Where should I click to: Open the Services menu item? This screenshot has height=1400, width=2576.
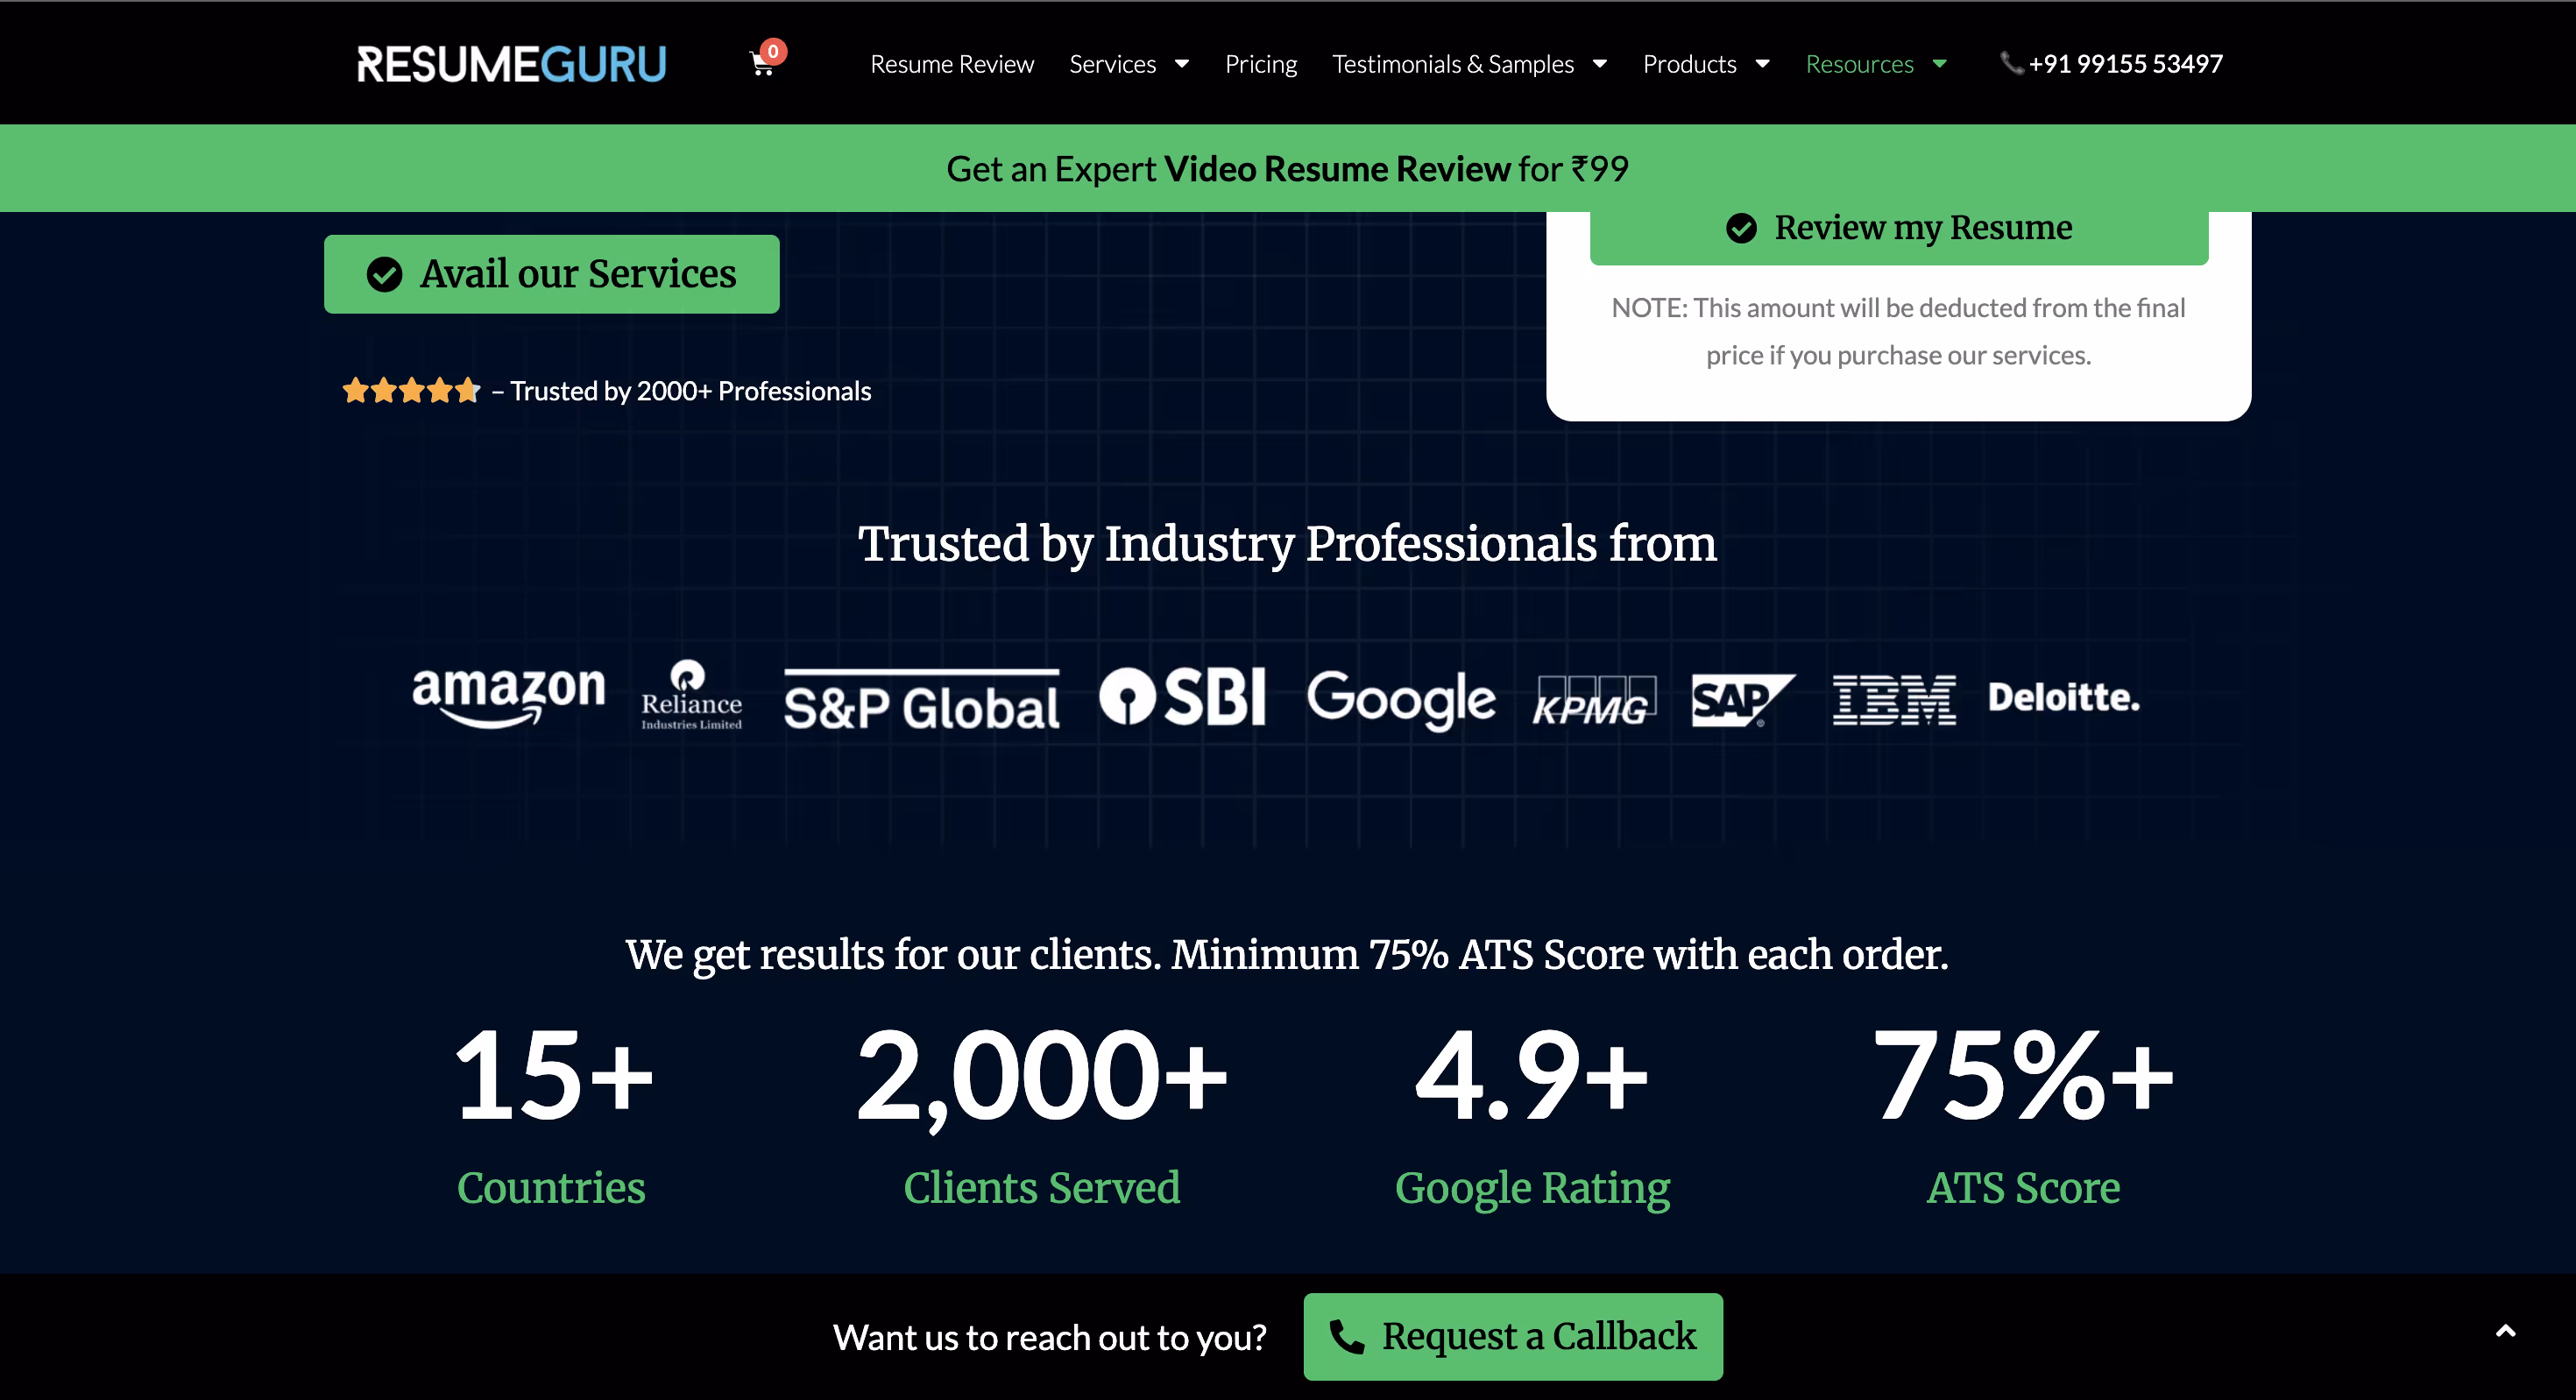pos(1112,64)
